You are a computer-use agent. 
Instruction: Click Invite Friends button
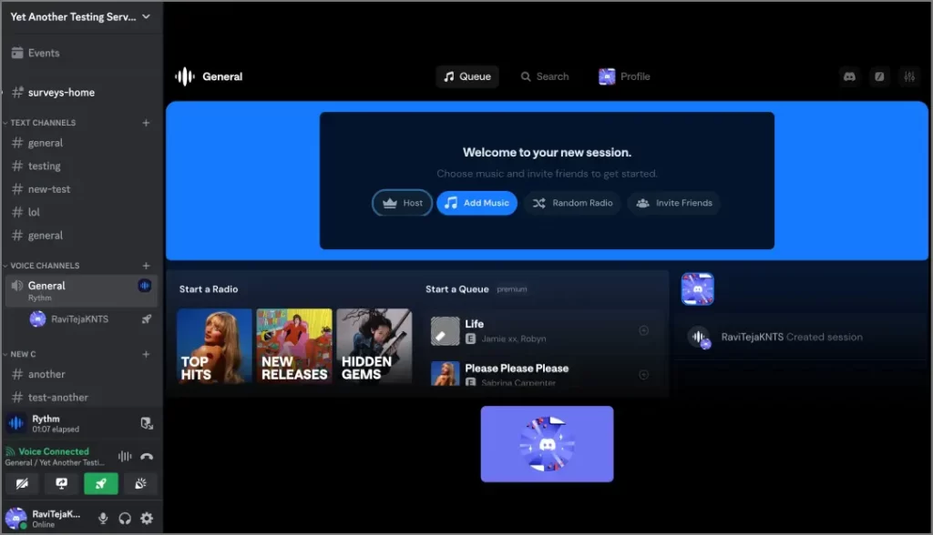pos(674,203)
